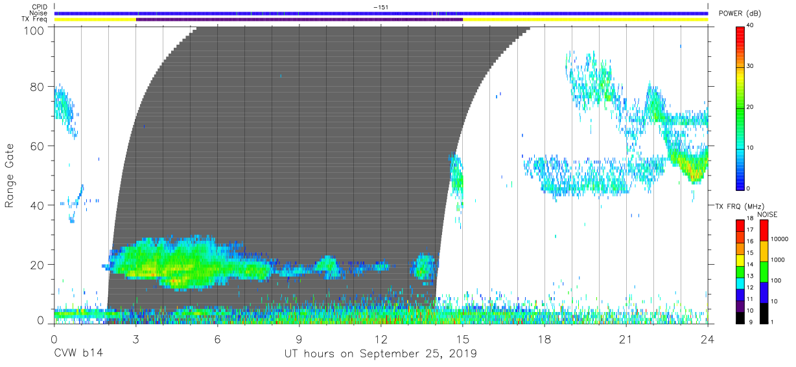Screen dimensions: 796x367
Task: Click power scale value '10'
Action: [751, 148]
